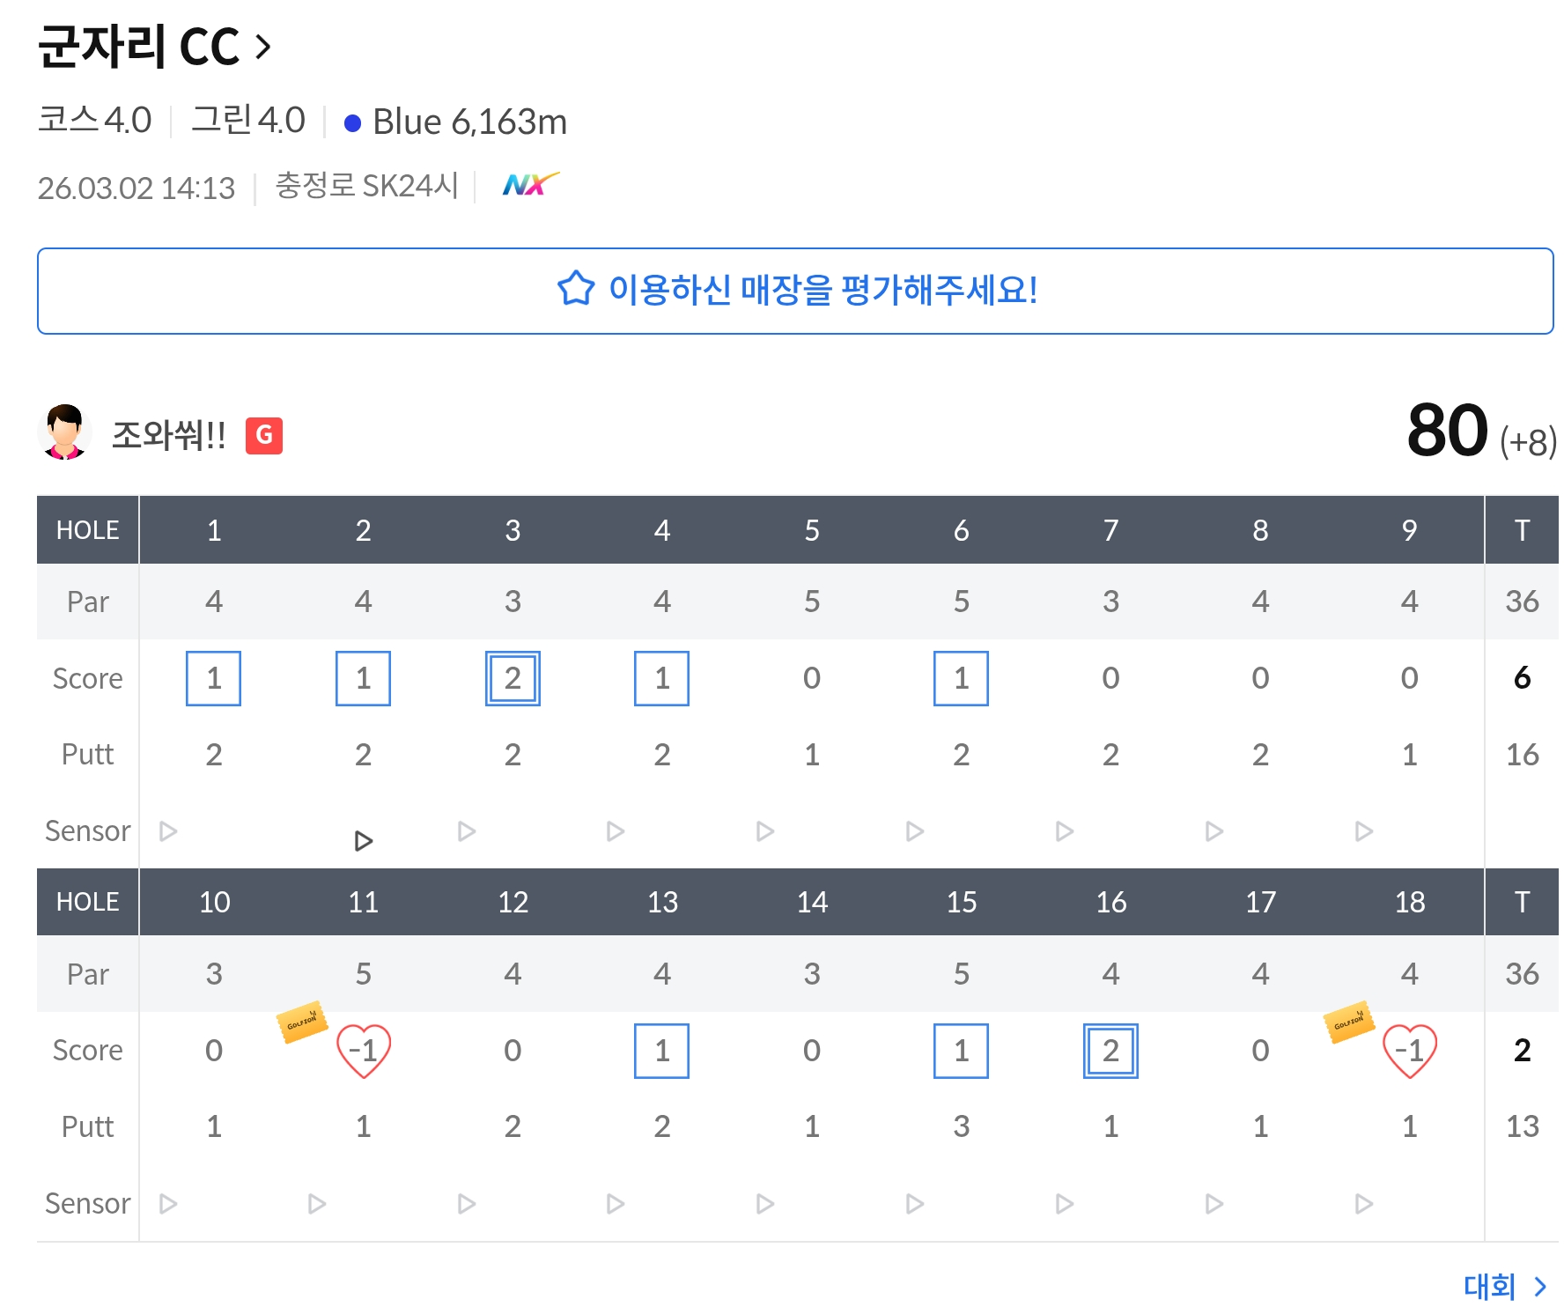Expand the 대회 tournament link

(1504, 1287)
